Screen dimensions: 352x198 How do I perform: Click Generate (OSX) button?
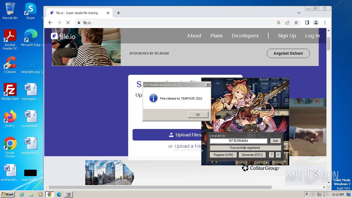click(x=252, y=155)
